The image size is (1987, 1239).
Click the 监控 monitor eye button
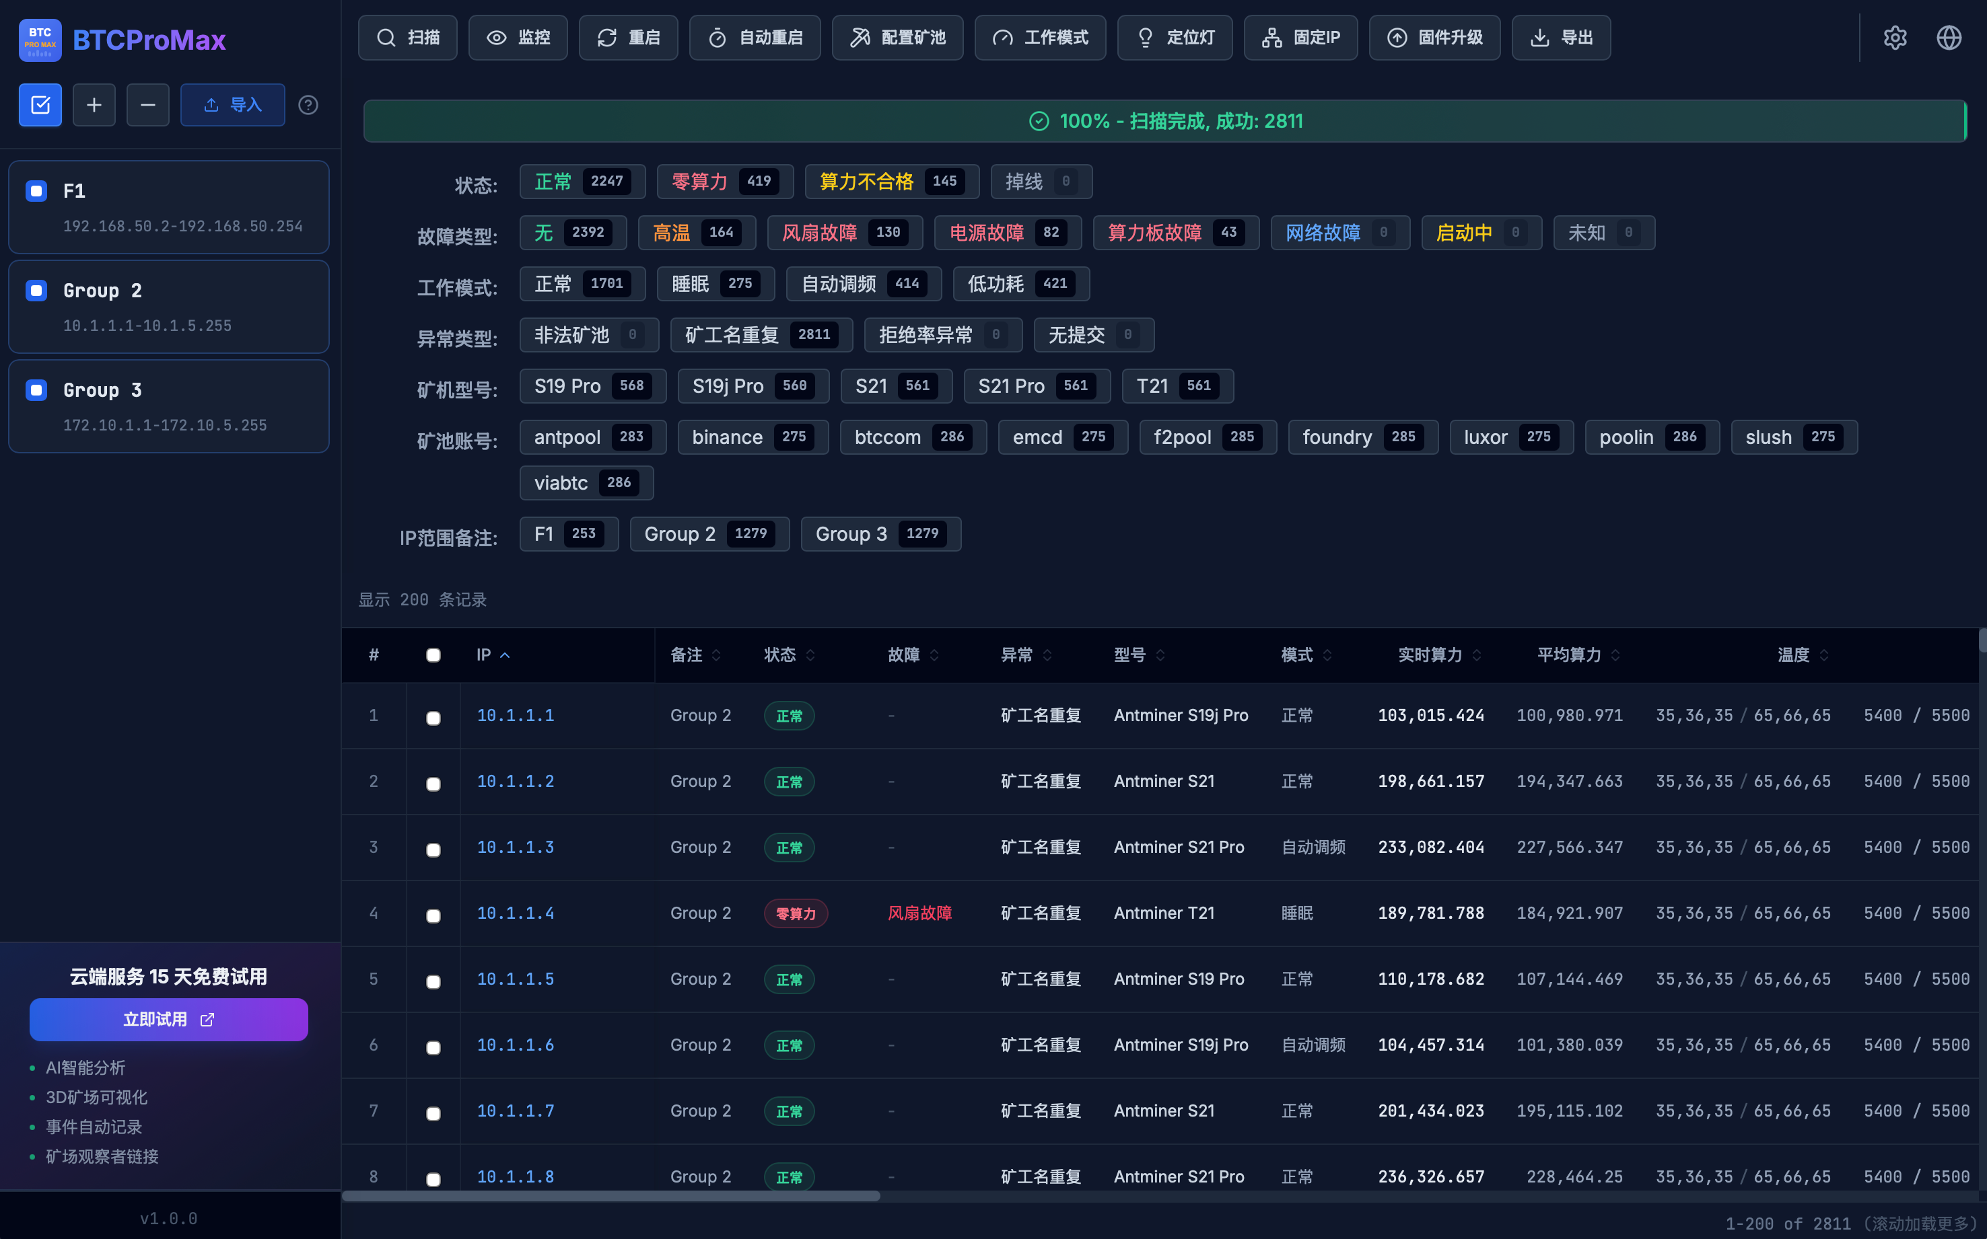518,38
